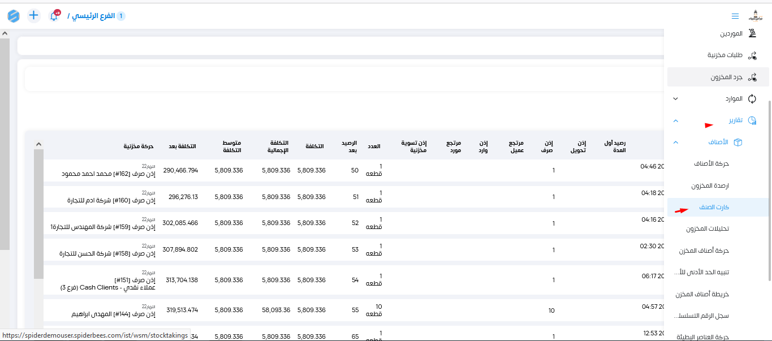Expand the الموارد section chevron

675,99
